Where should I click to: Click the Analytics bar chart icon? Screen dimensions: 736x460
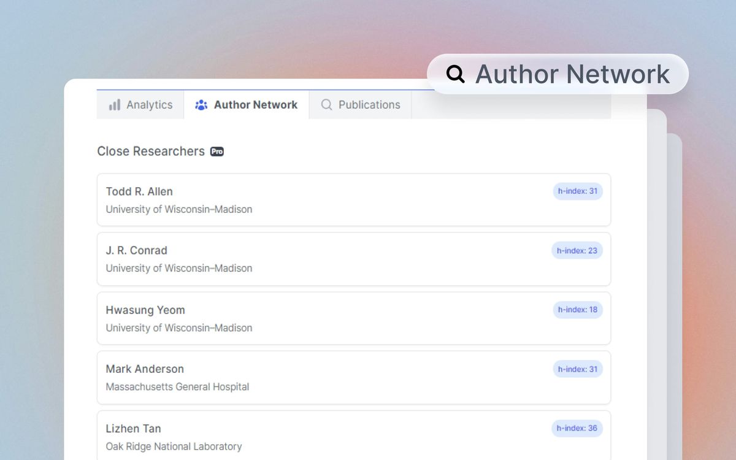coord(115,105)
